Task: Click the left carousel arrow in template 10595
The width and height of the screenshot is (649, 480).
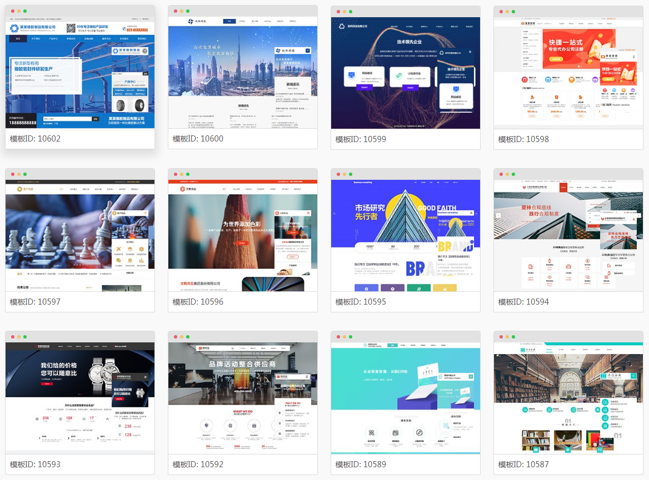Action: tap(335, 213)
